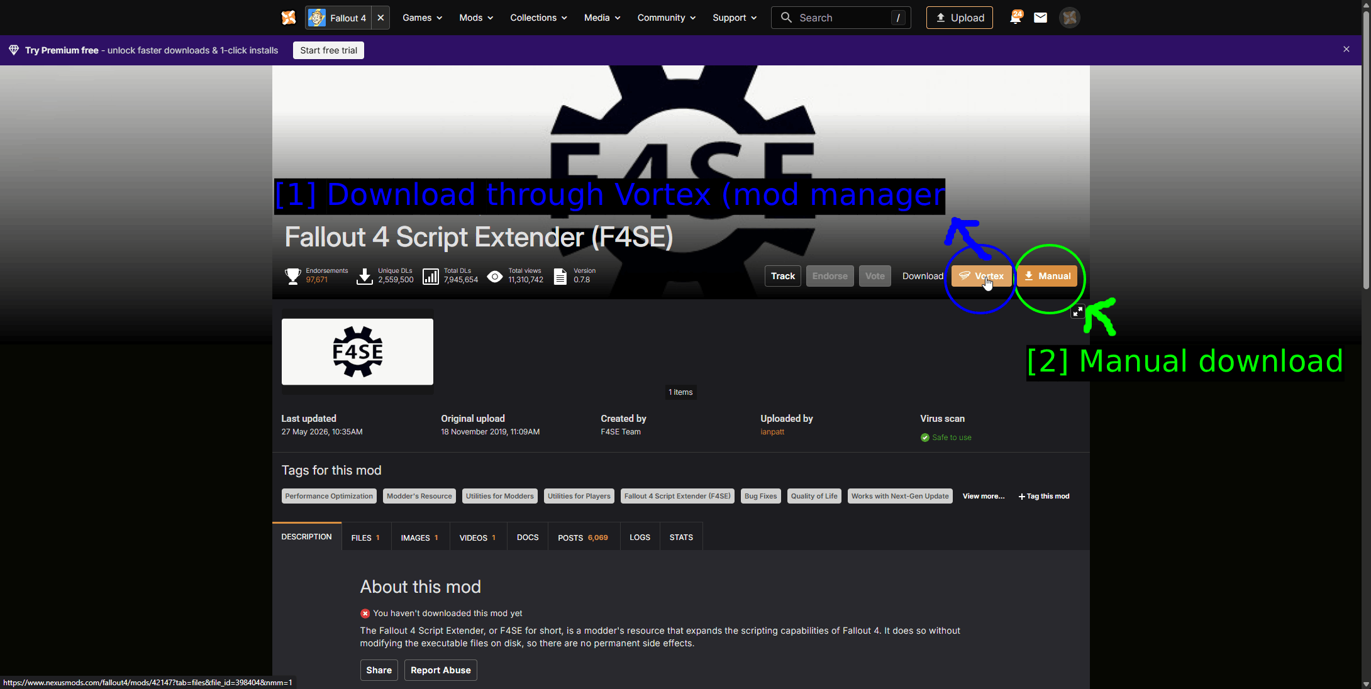Expand the Media dropdown menu
The image size is (1371, 689).
602,18
